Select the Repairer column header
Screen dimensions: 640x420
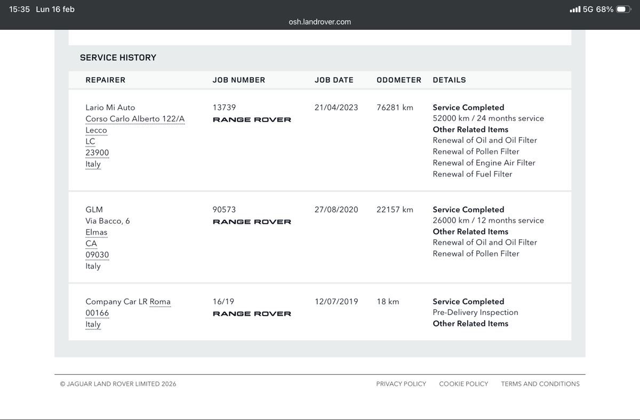click(x=106, y=80)
